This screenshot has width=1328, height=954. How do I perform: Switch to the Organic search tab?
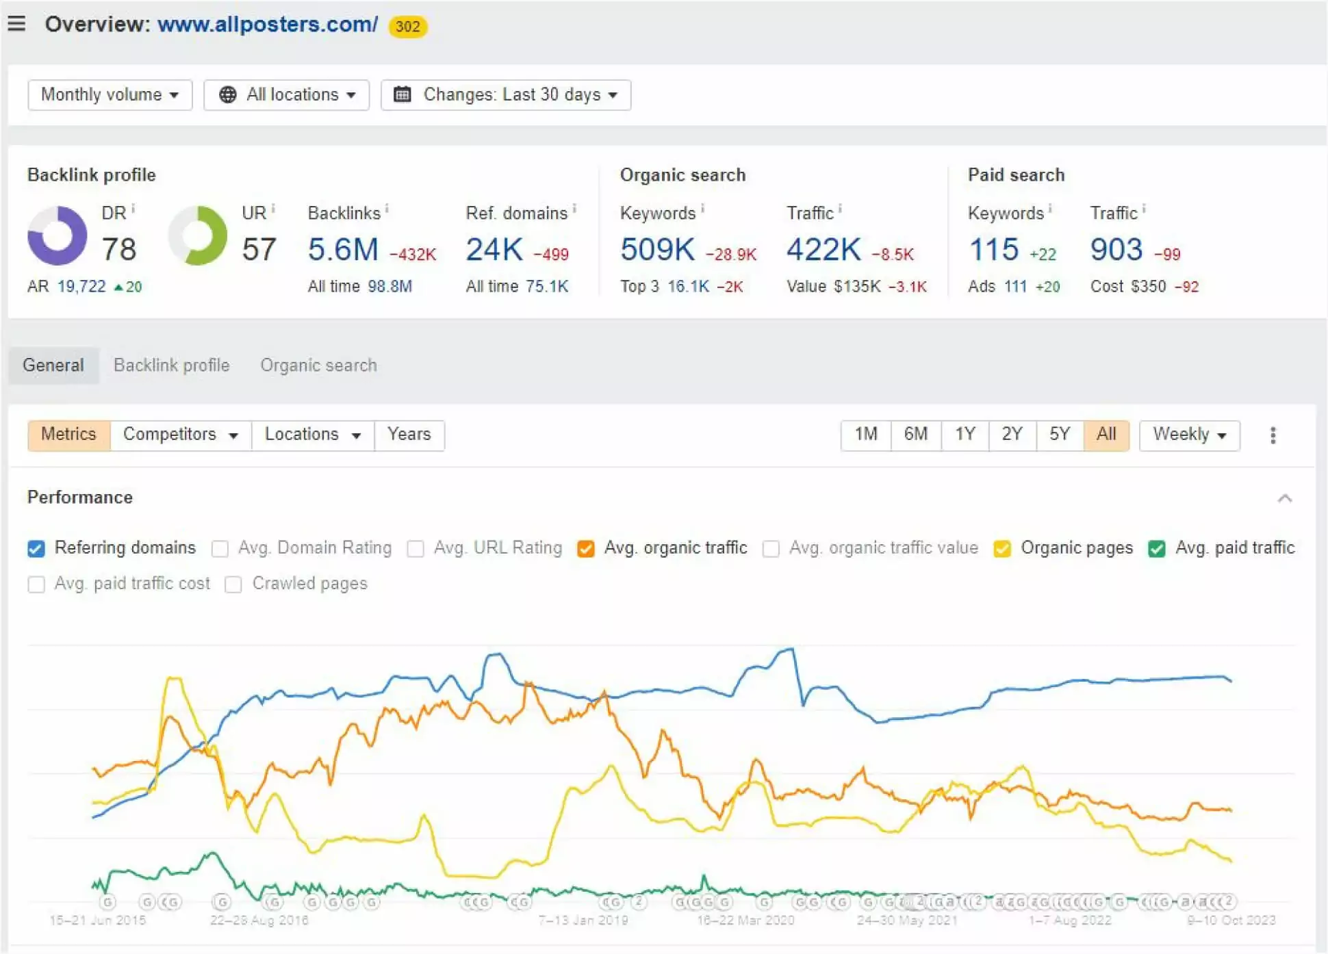click(318, 365)
